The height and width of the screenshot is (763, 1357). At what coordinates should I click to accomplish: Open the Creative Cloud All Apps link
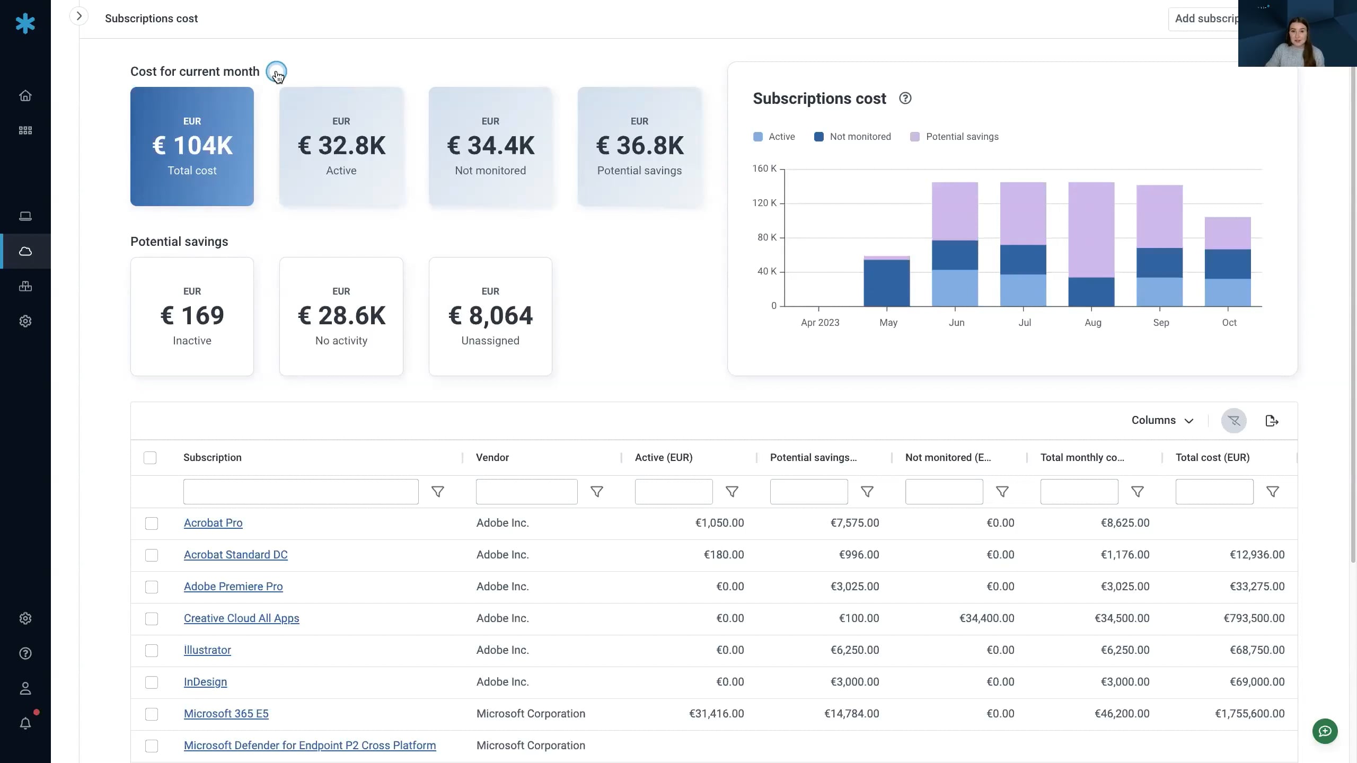click(241, 618)
